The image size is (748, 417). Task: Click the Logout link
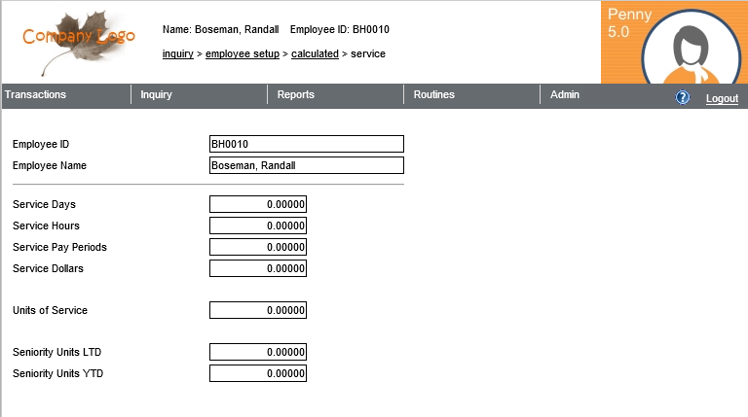tap(722, 99)
